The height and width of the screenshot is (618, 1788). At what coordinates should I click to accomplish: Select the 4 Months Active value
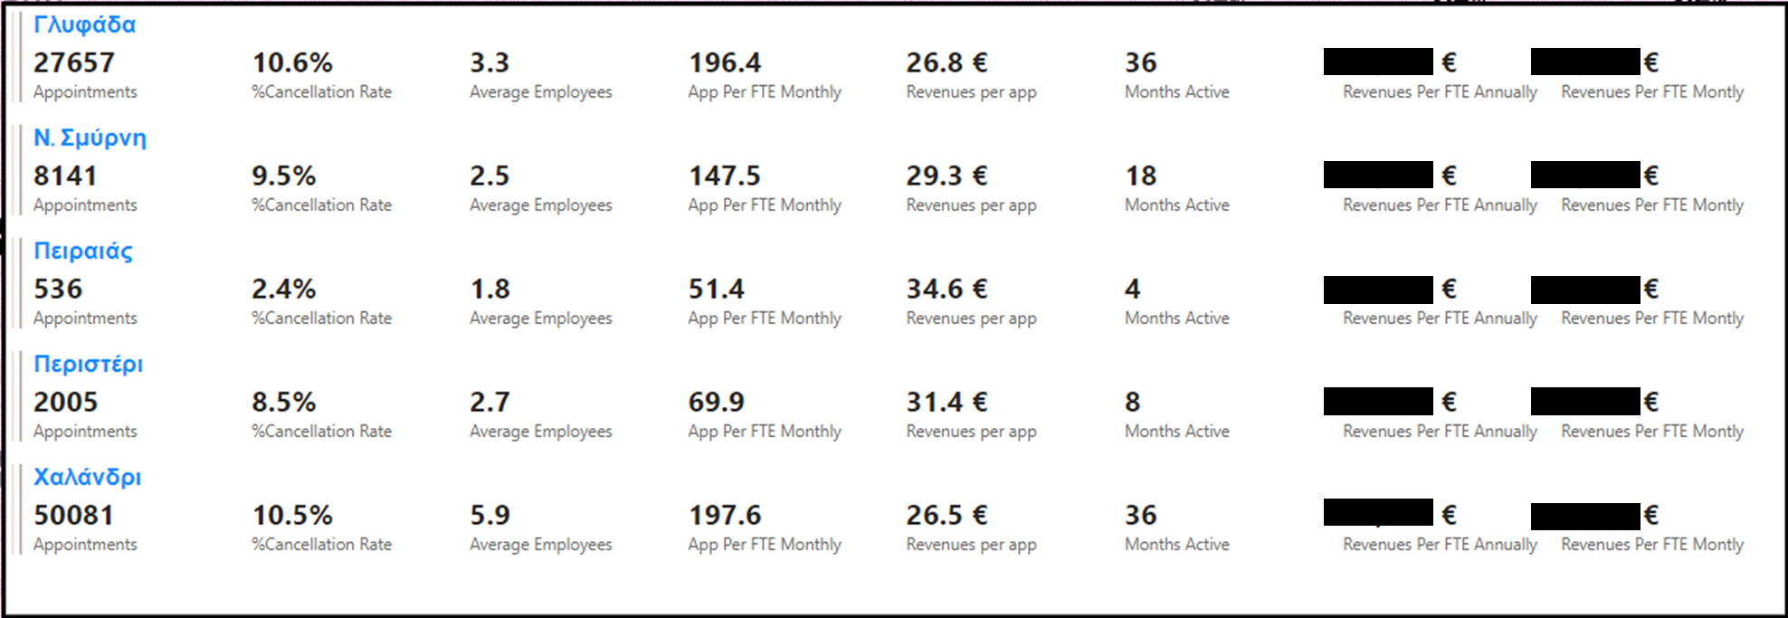[x=1133, y=289]
